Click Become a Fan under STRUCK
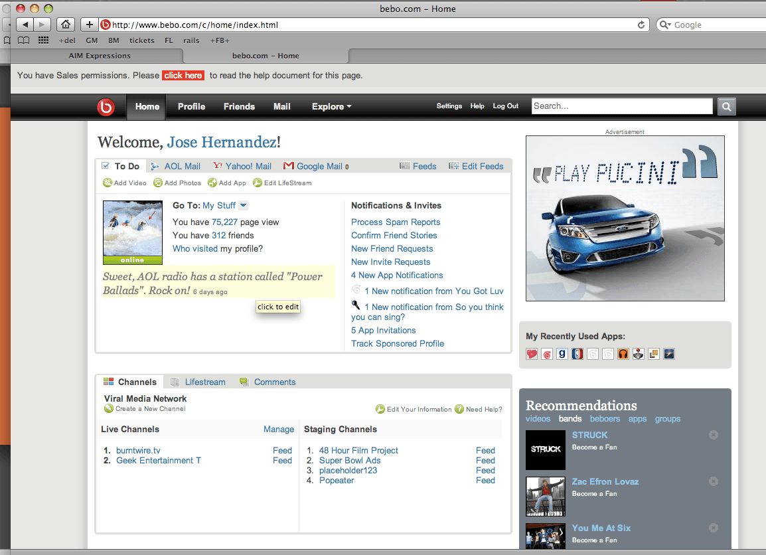This screenshot has width=766, height=555. [595, 447]
